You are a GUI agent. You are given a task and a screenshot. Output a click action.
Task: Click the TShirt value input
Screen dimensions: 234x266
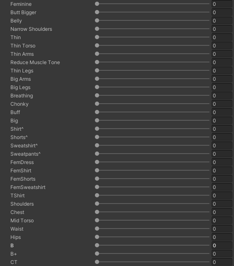(222, 195)
